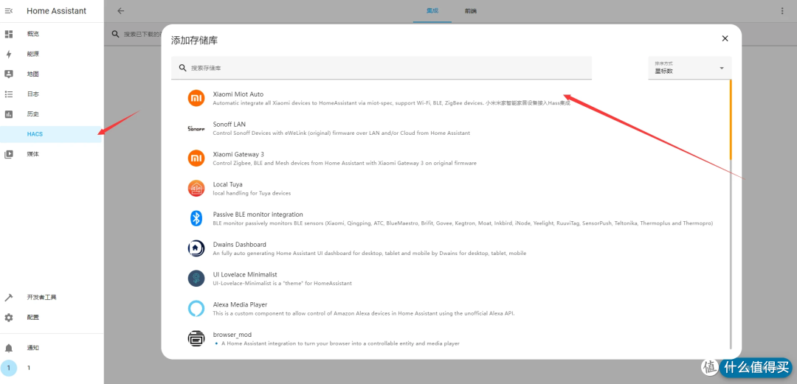Select 地图 in the sidebar
The width and height of the screenshot is (797, 384).
51,74
